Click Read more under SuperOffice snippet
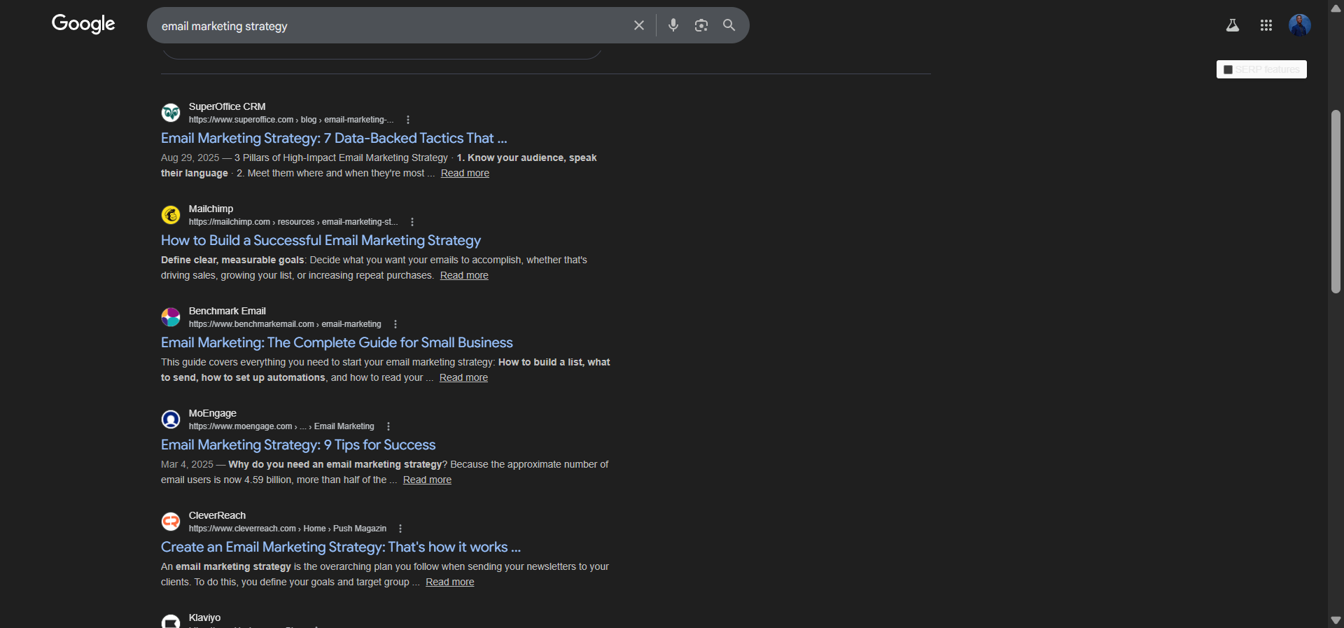The height and width of the screenshot is (628, 1344). tap(465, 173)
